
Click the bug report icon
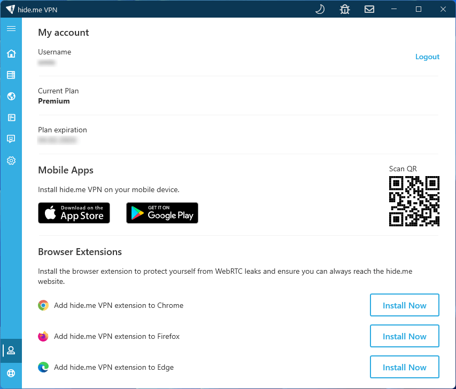pyautogui.click(x=345, y=9)
